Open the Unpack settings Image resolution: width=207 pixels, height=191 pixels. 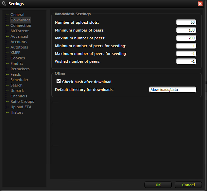(17, 91)
